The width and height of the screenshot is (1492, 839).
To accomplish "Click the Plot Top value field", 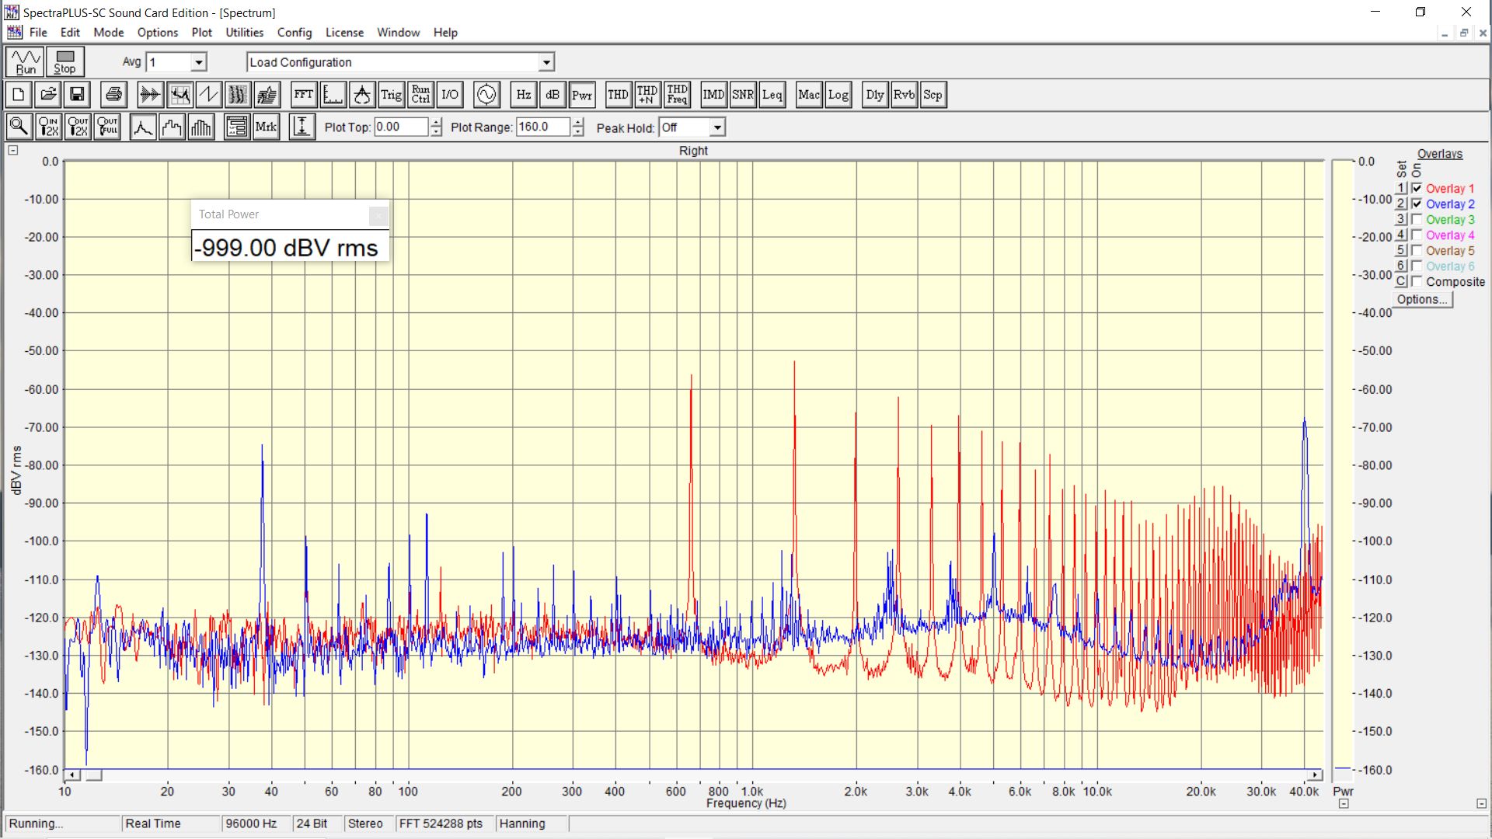I will coord(400,127).
